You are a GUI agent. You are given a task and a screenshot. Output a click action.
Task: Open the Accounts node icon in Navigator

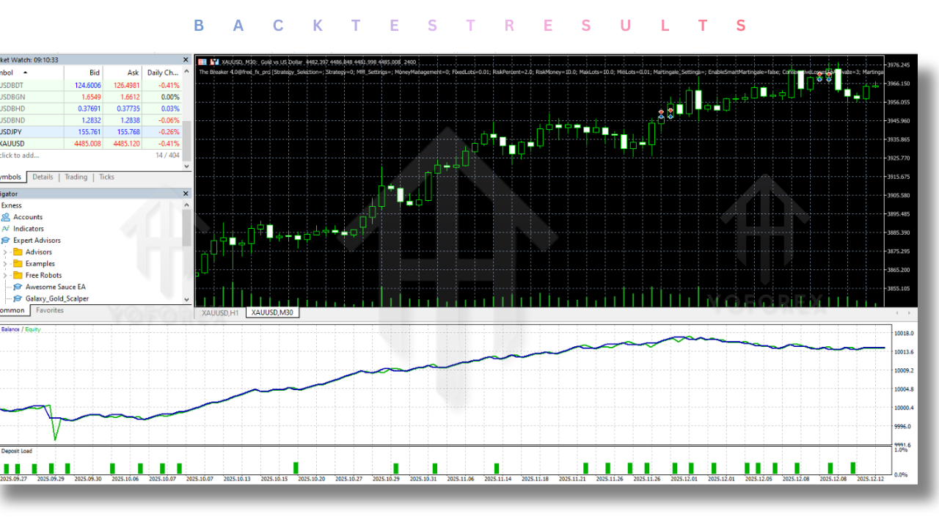click(x=6, y=217)
